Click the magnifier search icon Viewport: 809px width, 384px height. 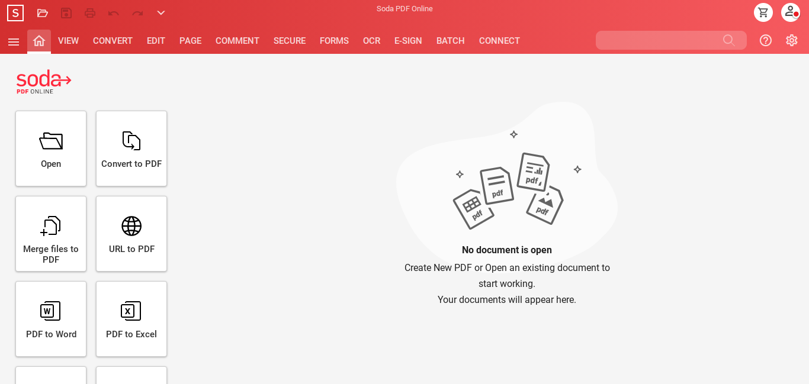point(728,40)
